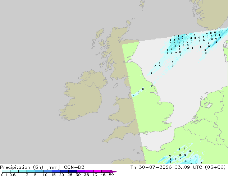Click the 1–2 mm legend color swatch
The height and width of the screenshot is (176, 228).
[23, 171]
